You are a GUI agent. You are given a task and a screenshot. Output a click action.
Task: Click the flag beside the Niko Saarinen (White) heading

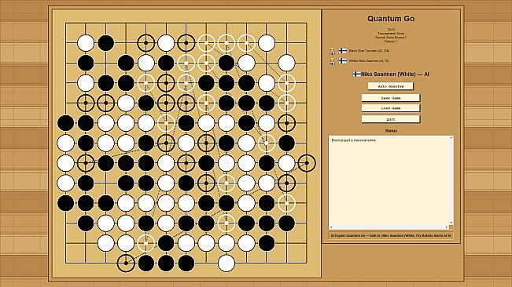356,74
